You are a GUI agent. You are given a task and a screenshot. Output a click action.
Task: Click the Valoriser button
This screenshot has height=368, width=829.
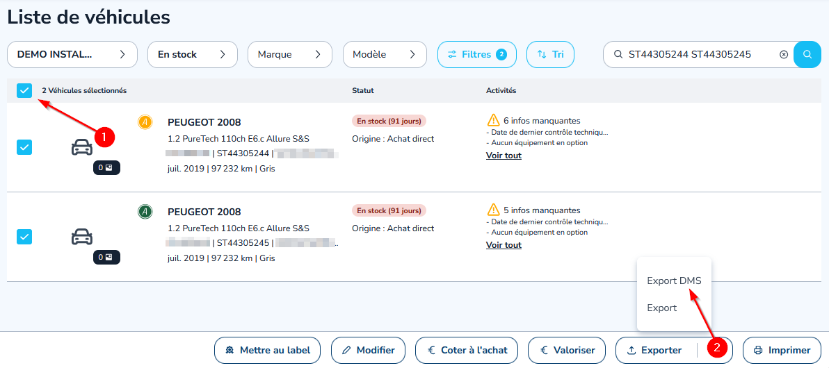567,350
